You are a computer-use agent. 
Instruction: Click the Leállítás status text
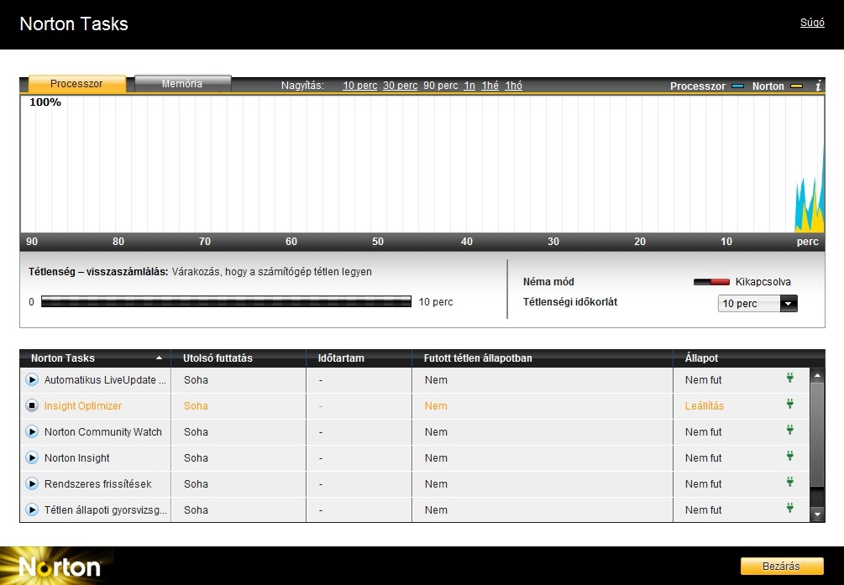coord(704,405)
